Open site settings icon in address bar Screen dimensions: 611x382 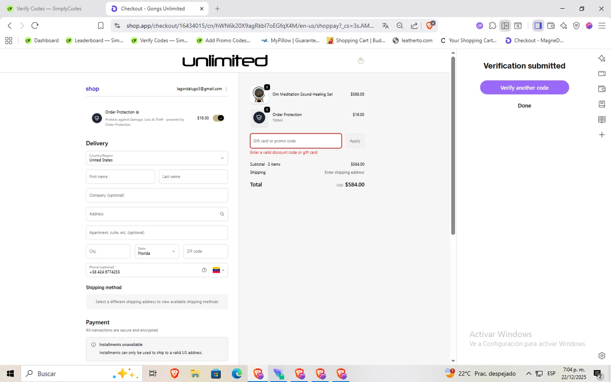pyautogui.click(x=117, y=26)
